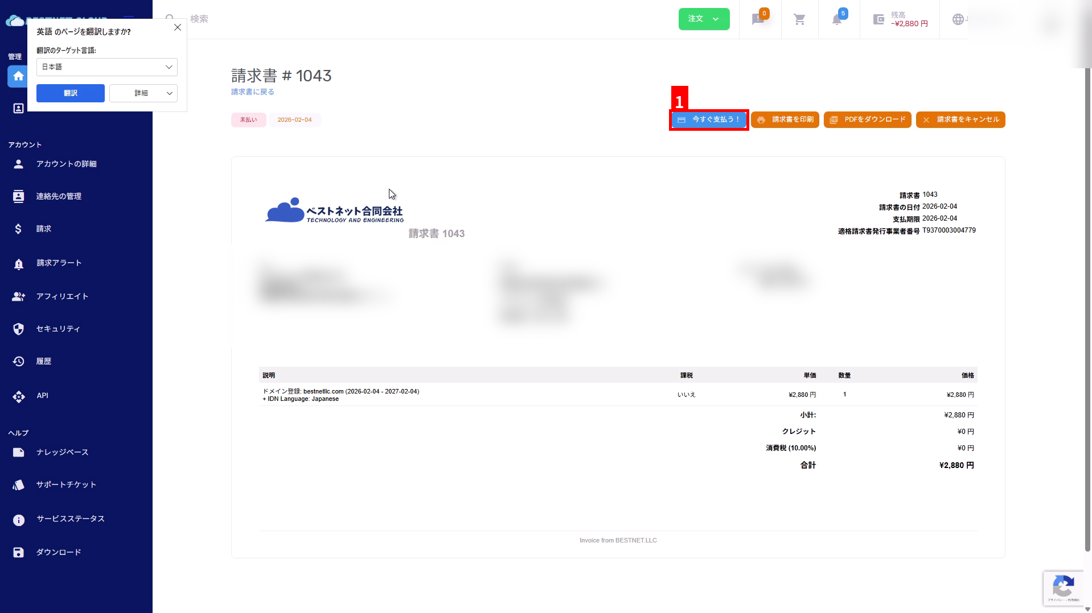Follow the 請求書に戻る link
Viewport: 1092px width, 613px height.
coord(252,92)
